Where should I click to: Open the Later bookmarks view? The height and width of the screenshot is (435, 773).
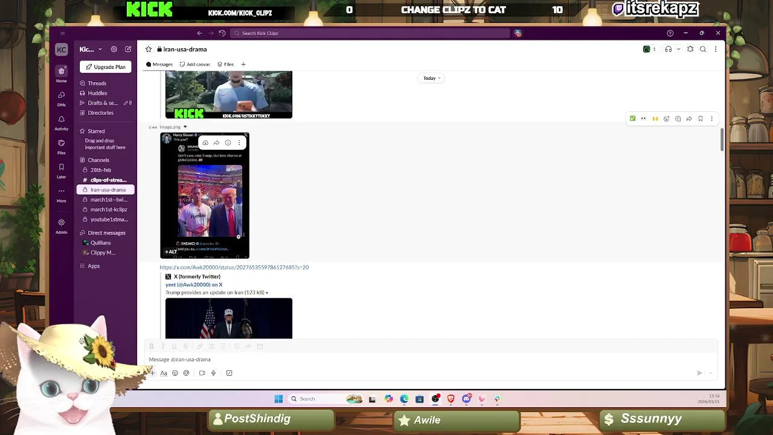61,170
